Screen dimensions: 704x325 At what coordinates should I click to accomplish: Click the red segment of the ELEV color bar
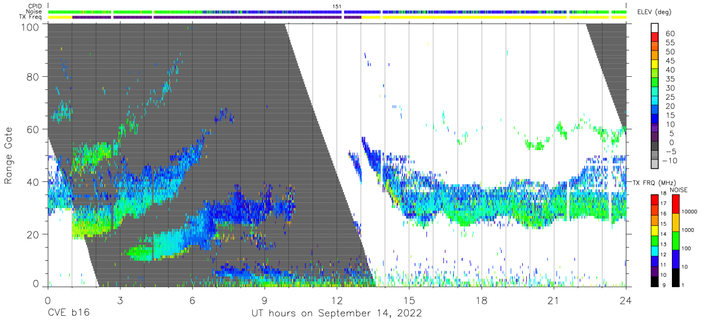(656, 37)
